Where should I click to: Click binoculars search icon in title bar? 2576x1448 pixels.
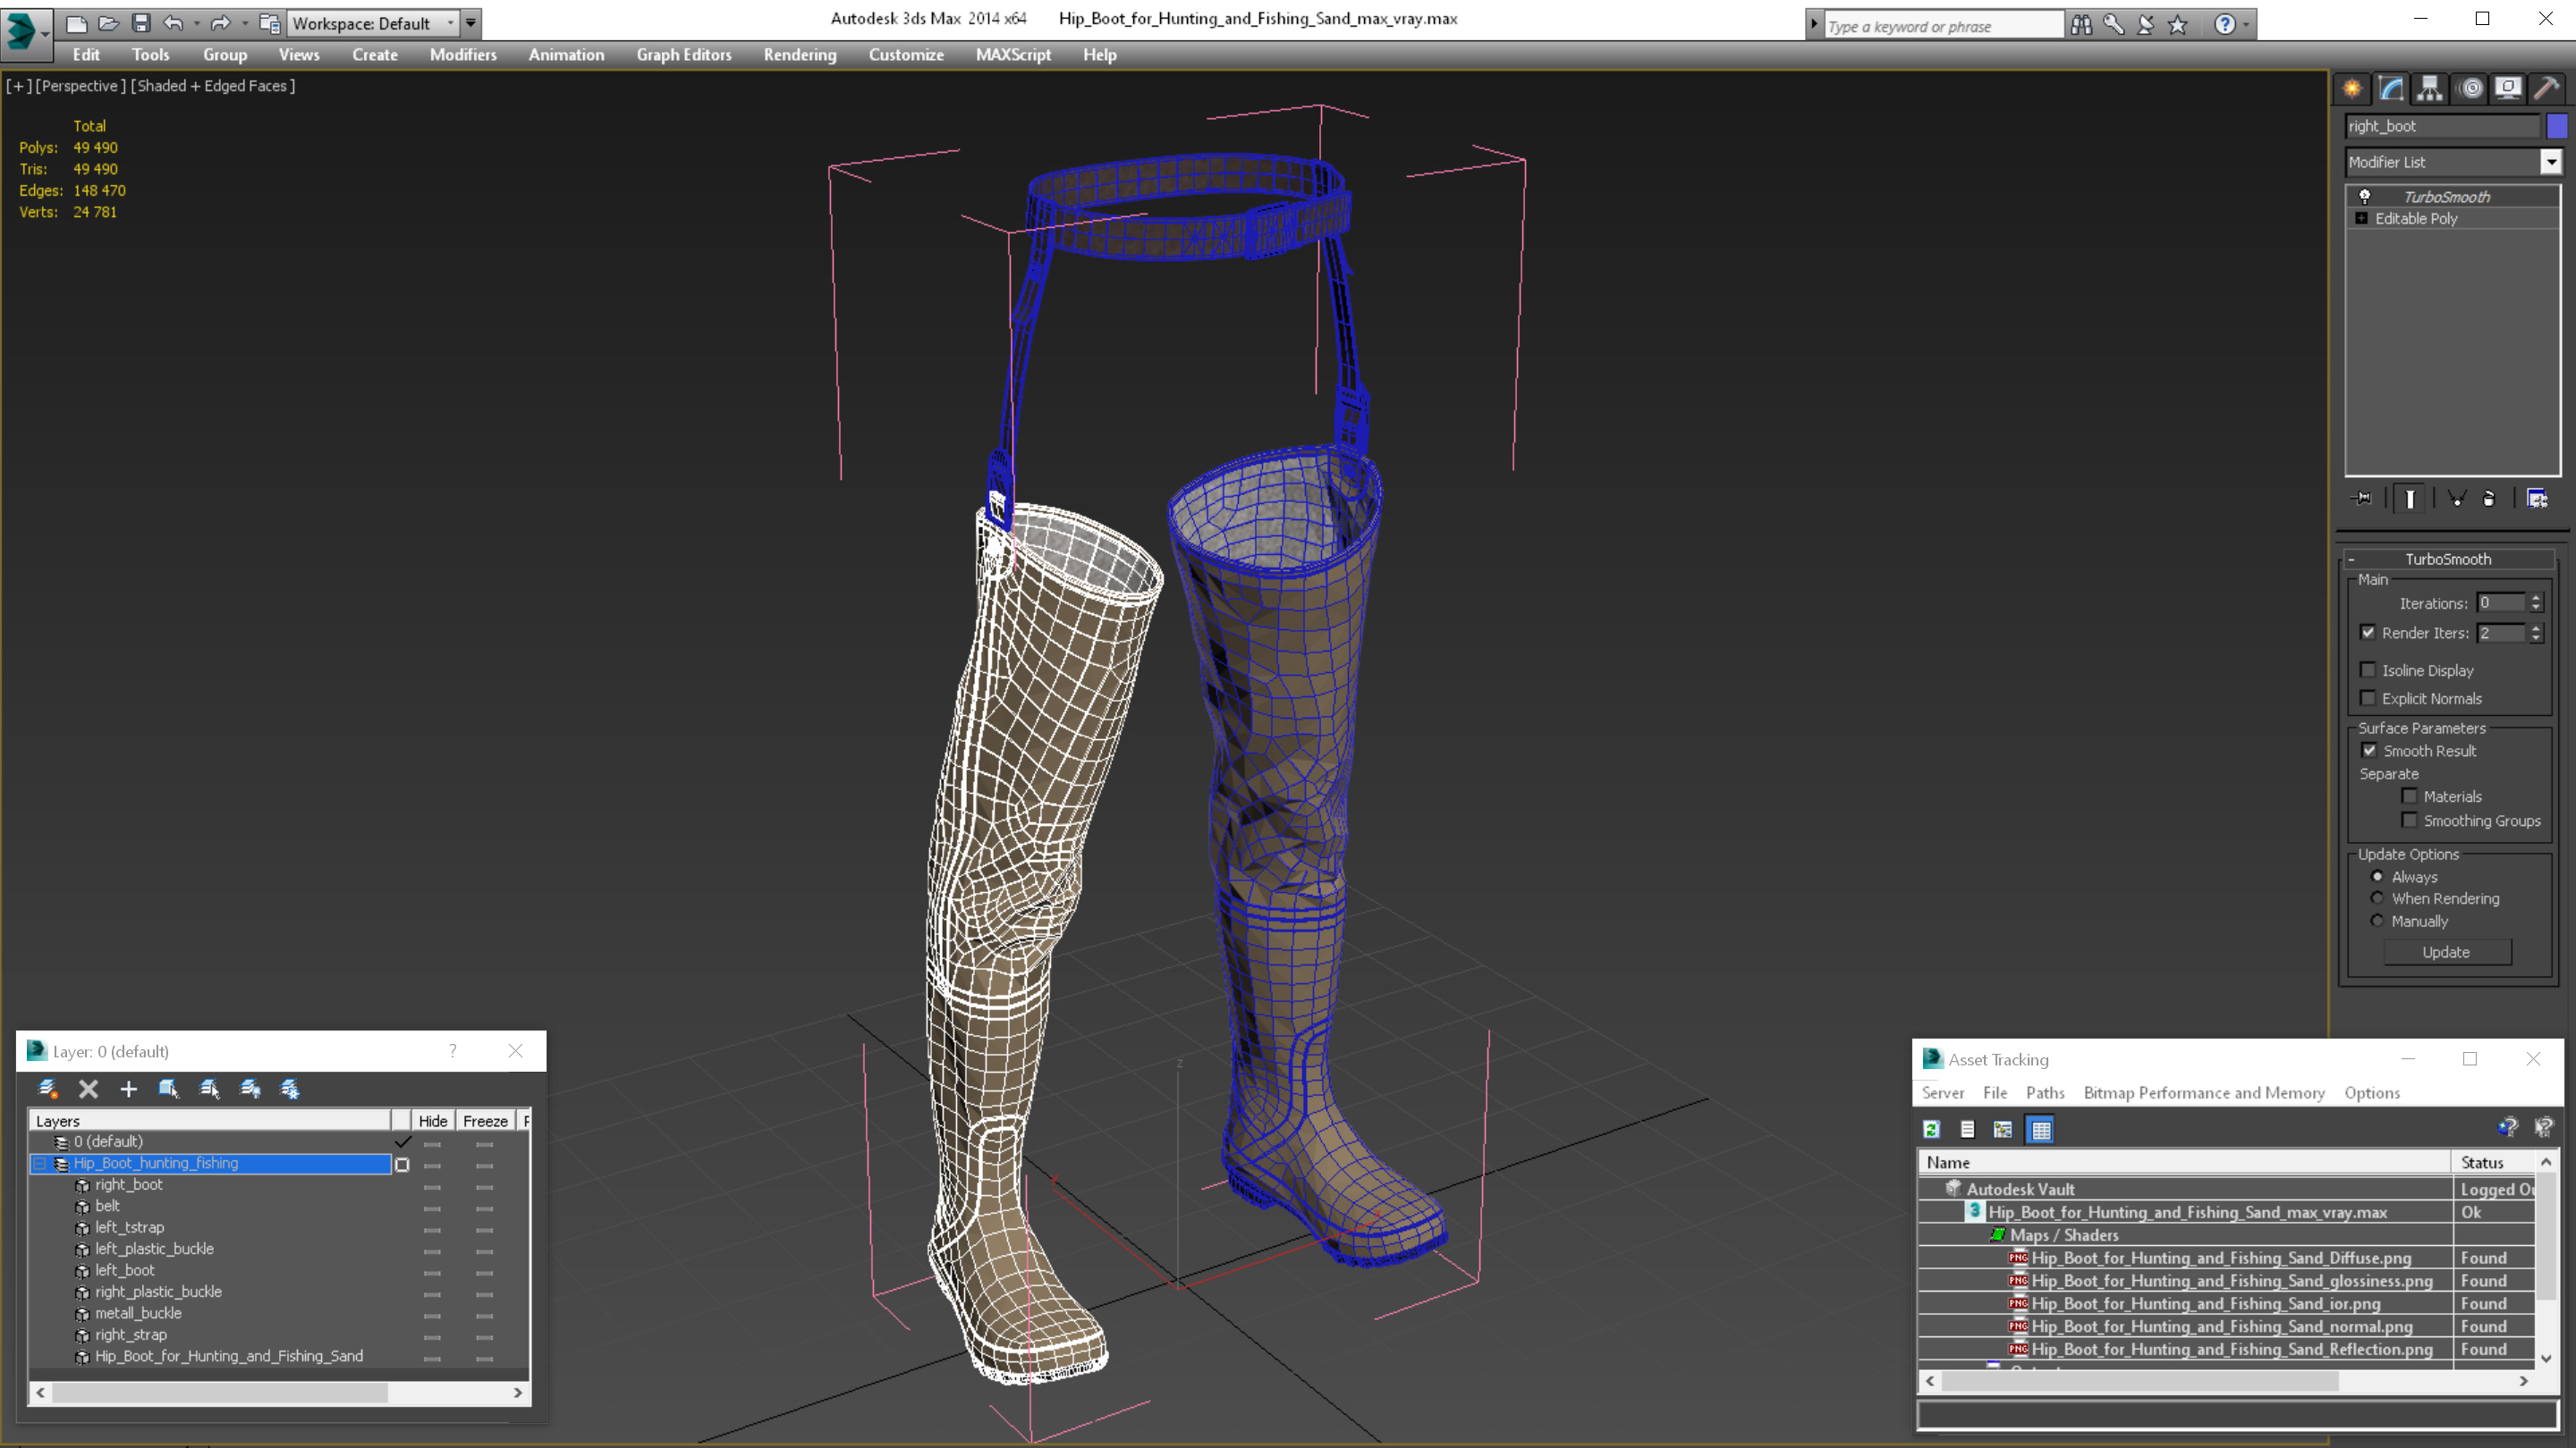click(x=2081, y=24)
